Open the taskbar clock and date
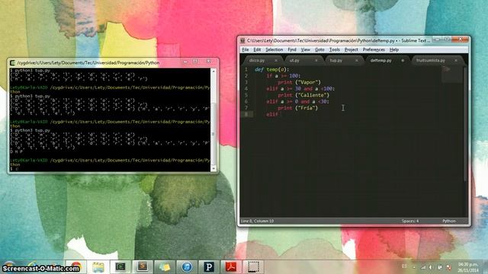 468,267
